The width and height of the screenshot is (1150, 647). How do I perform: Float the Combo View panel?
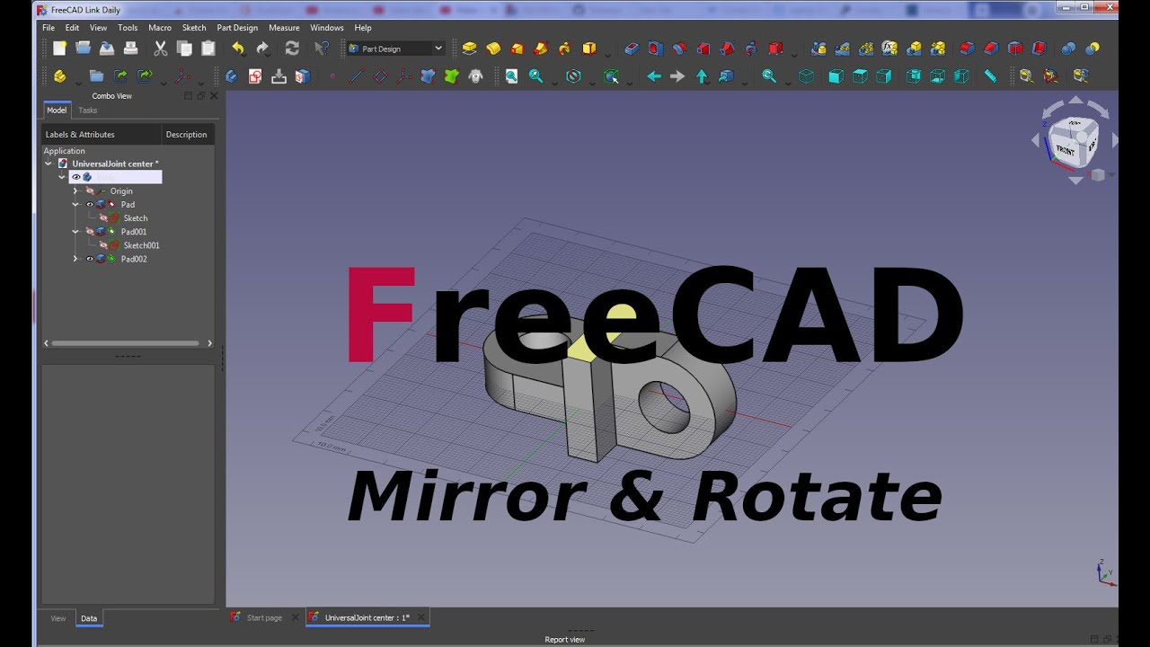(201, 95)
